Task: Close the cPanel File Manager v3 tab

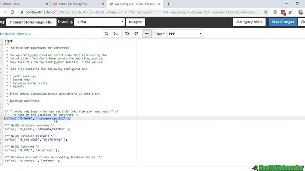Action: click(103, 4)
